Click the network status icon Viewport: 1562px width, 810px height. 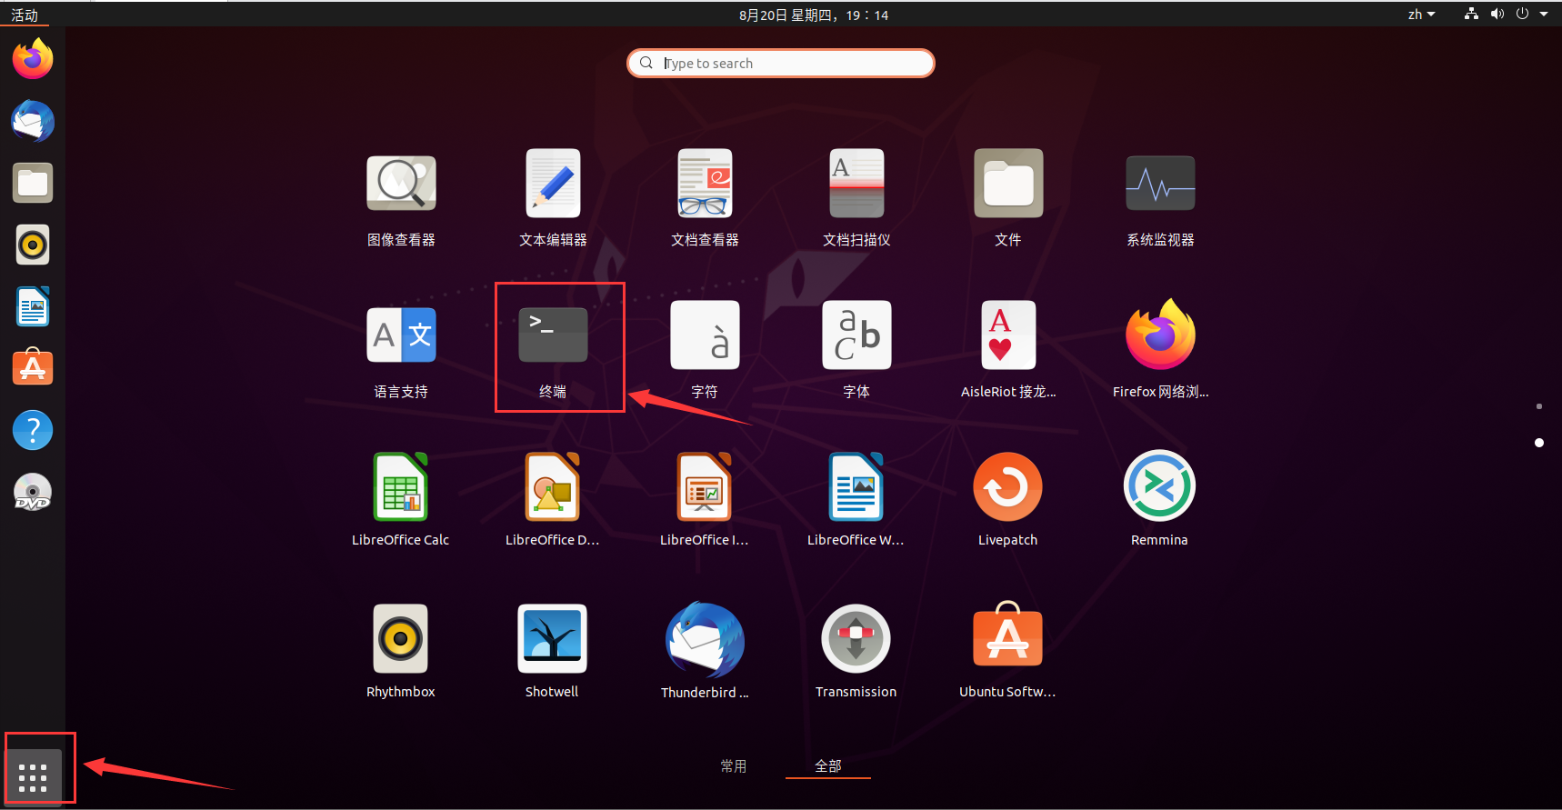1471,14
